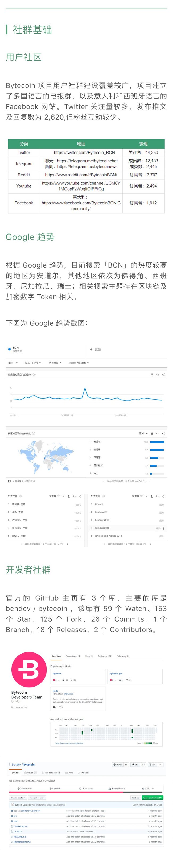
Task: Click the embed icon in 相关主题 panel
Action: click(x=74, y=496)
